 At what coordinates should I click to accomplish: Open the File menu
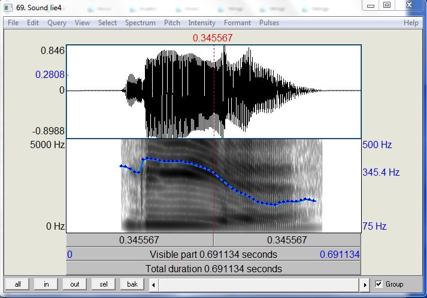point(13,23)
